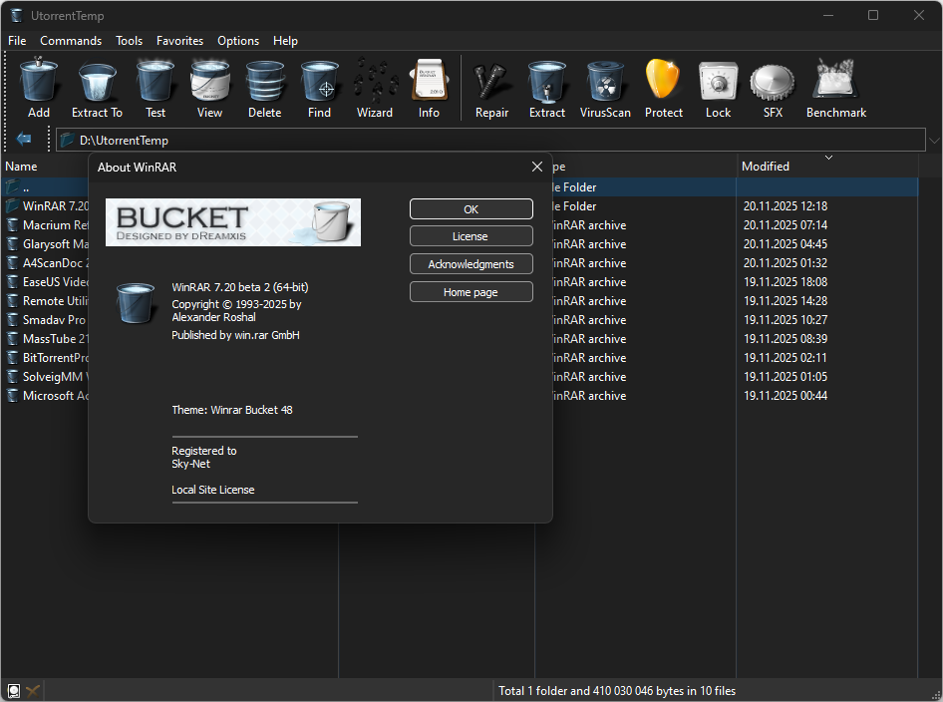Image resolution: width=943 pixels, height=702 pixels.
Task: Click the key icon in status bar
Action: [x=33, y=691]
